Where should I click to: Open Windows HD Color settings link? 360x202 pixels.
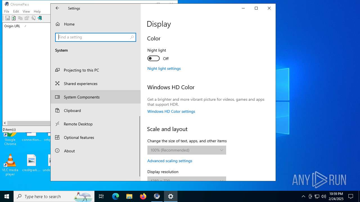(171, 111)
